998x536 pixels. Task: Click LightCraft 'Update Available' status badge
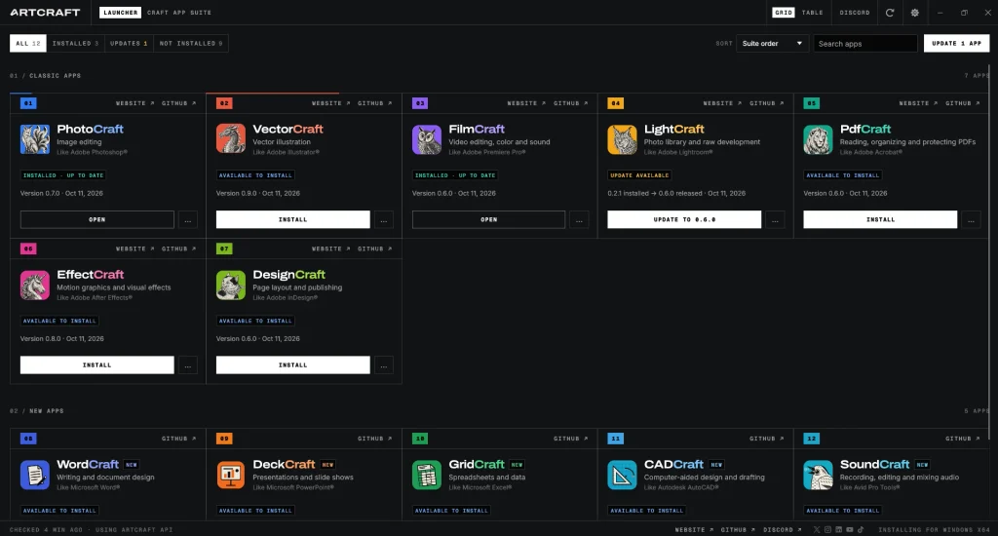click(639, 175)
